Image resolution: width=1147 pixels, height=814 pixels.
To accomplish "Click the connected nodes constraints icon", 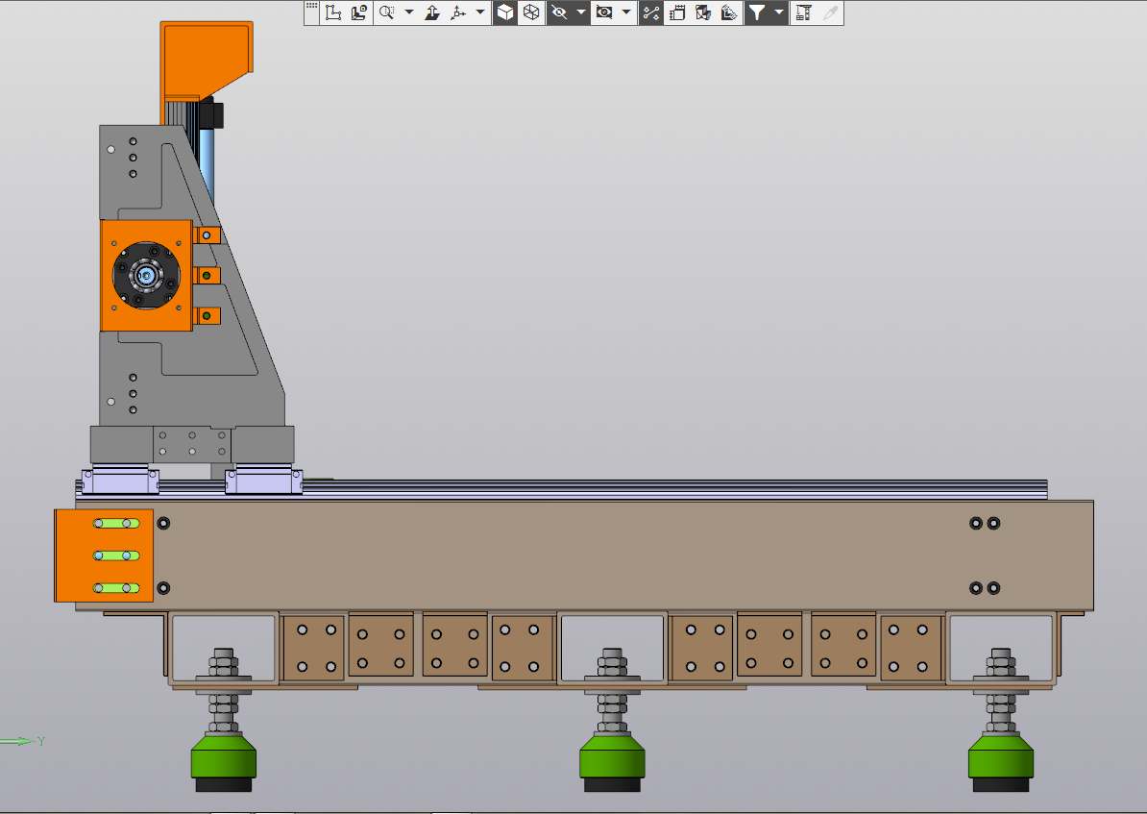I will pos(651,12).
